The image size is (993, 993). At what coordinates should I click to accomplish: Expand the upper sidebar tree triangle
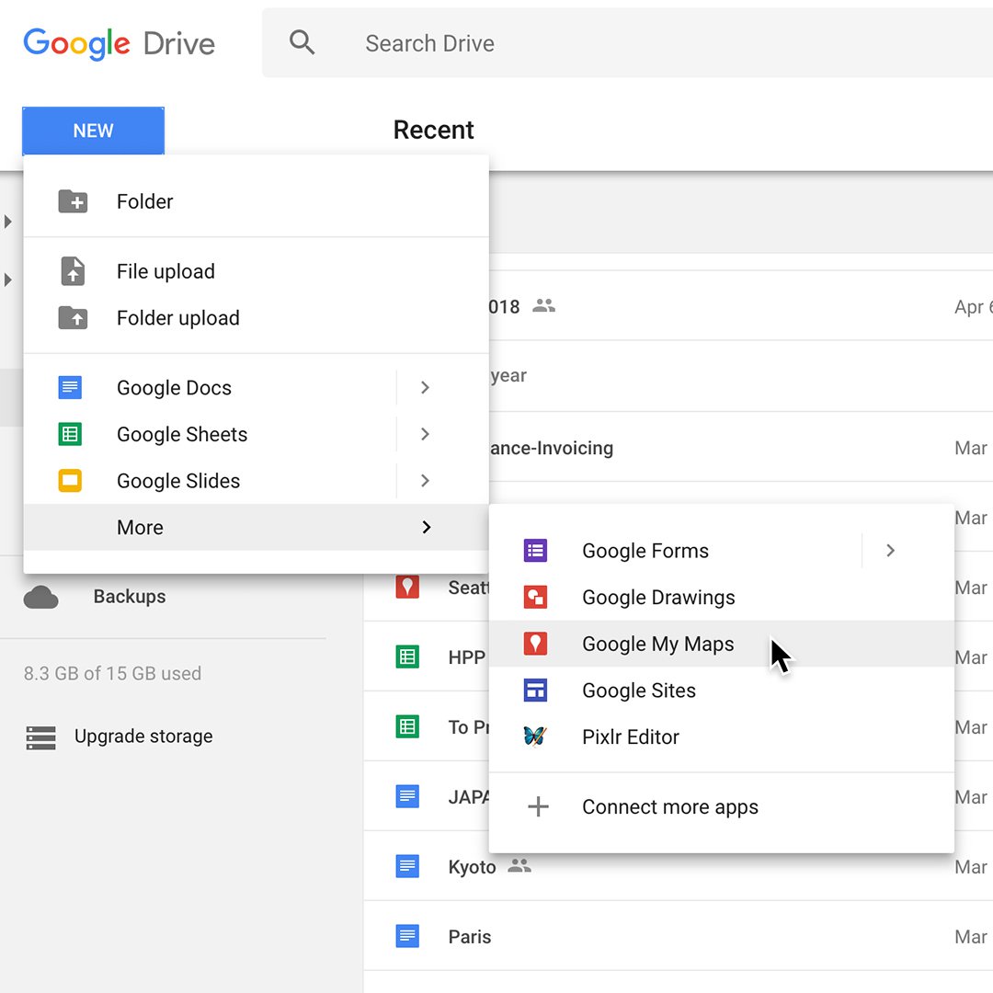(x=7, y=222)
